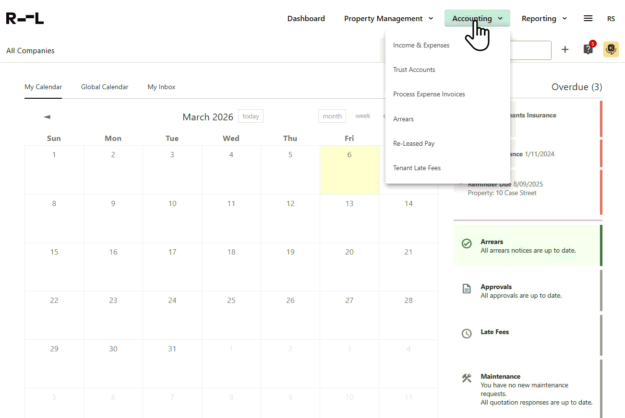
Task: Open the hamburger menu icon
Action: tap(588, 18)
